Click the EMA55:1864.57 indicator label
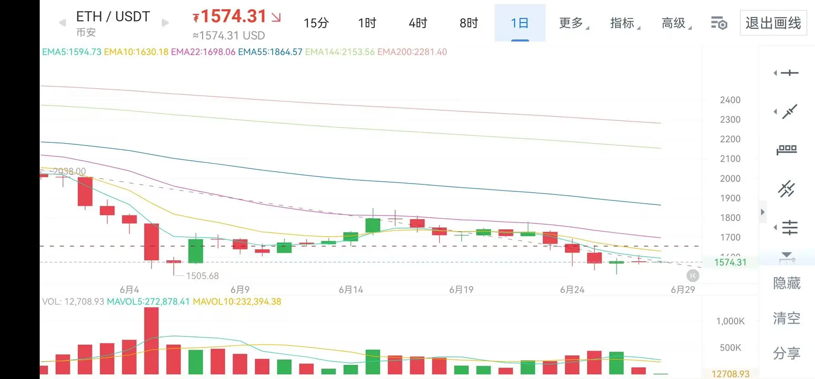 (x=270, y=52)
